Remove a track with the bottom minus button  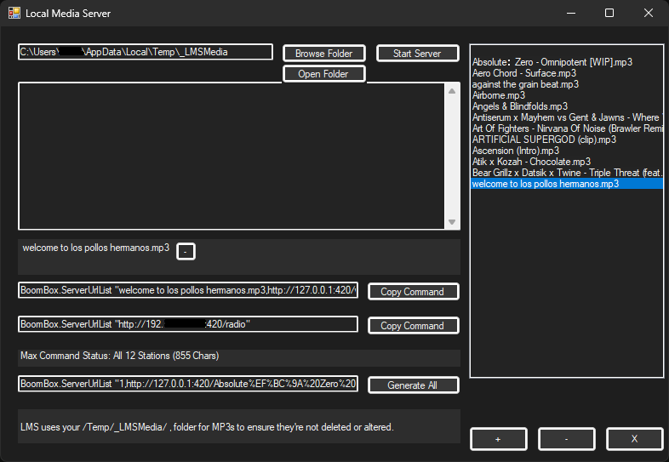click(566, 439)
